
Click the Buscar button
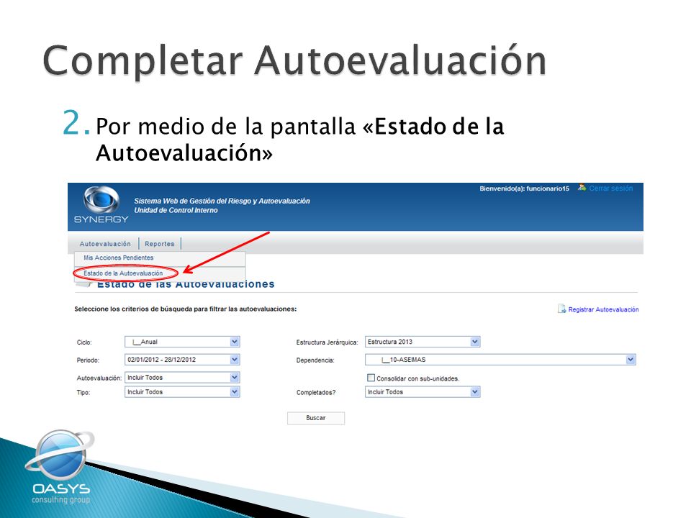click(x=316, y=418)
